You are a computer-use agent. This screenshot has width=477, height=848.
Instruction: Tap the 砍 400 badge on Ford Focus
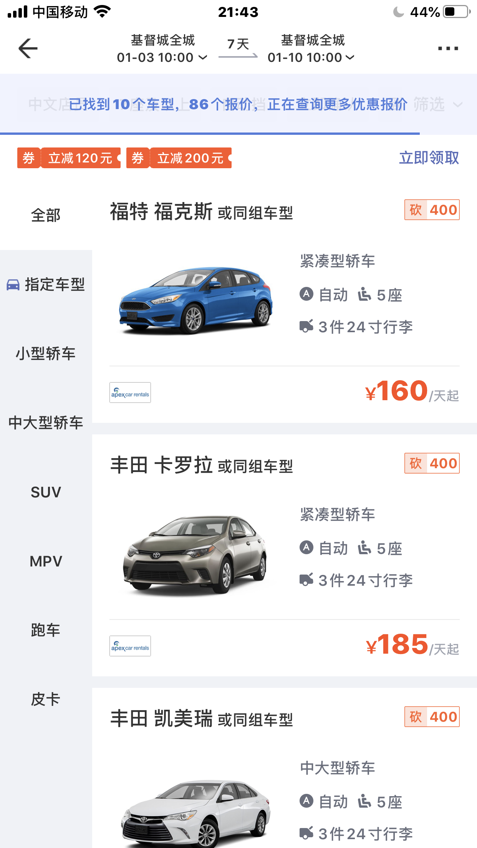pyautogui.click(x=432, y=210)
